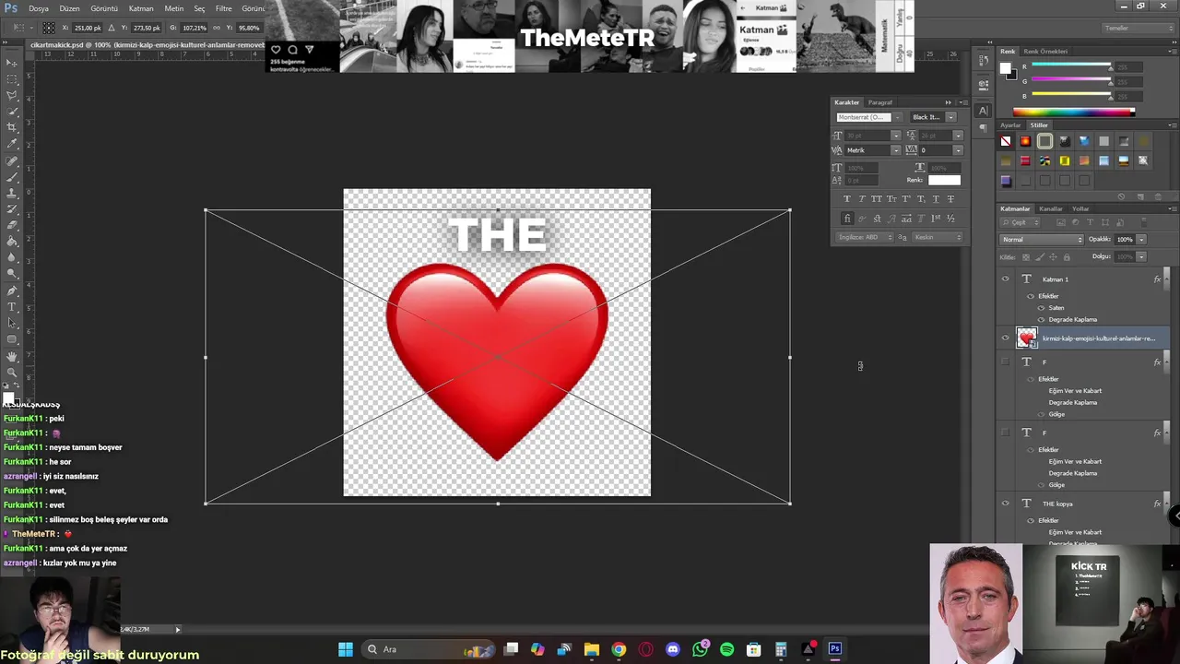Select the Path Selection tool

tap(12, 323)
